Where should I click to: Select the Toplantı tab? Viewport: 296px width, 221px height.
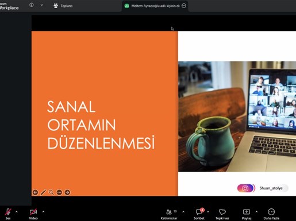pos(63,6)
